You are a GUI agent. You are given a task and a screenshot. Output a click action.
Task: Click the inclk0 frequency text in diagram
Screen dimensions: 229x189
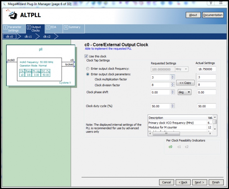36,62
